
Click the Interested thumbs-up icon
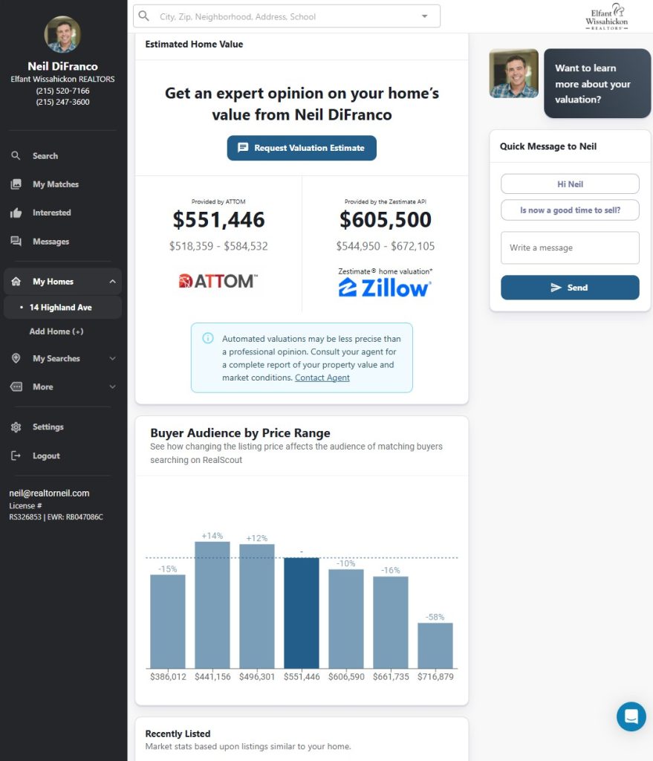(16, 213)
